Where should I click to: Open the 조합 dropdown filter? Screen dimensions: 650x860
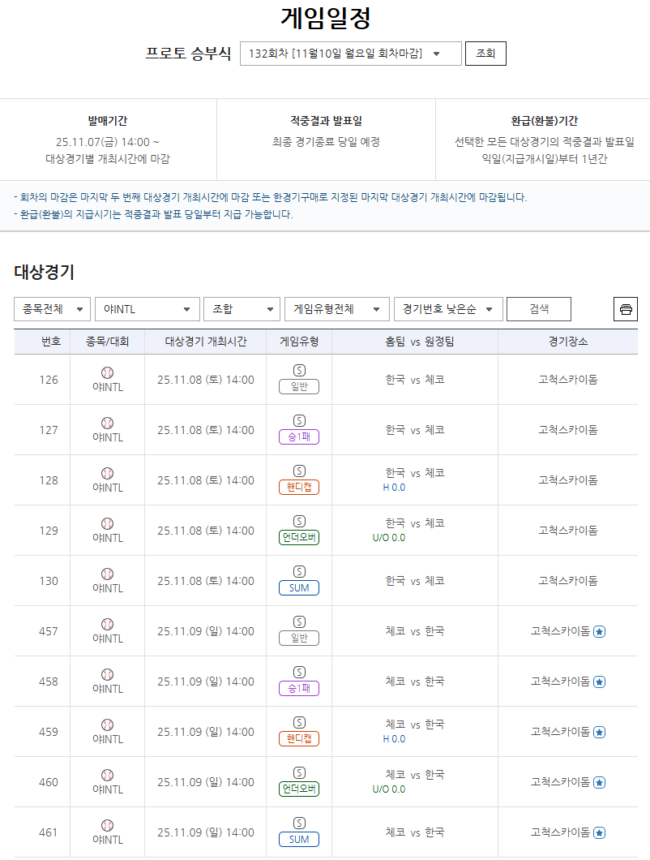(x=240, y=309)
